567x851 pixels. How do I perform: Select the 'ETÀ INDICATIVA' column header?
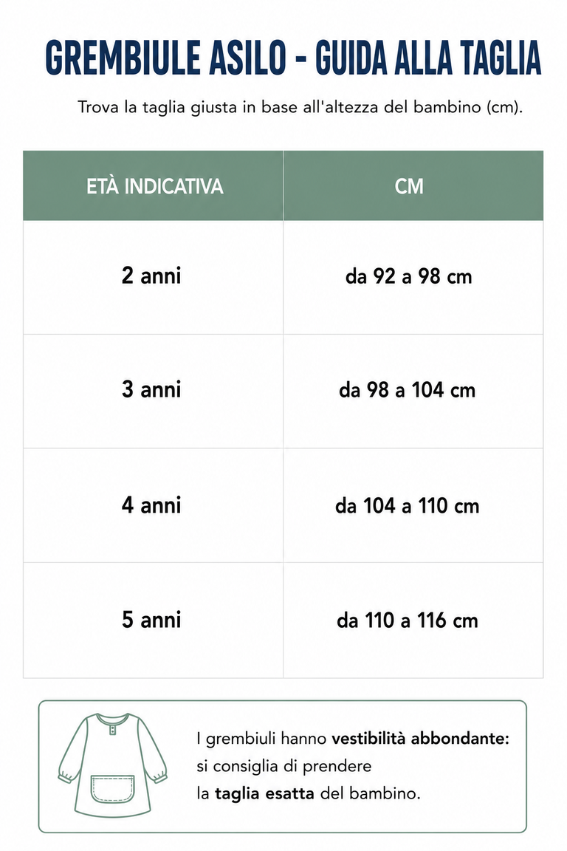tap(153, 185)
